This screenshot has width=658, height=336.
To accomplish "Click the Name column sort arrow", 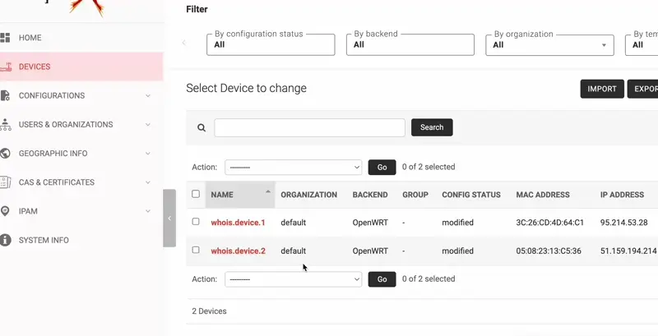I will tap(268, 191).
